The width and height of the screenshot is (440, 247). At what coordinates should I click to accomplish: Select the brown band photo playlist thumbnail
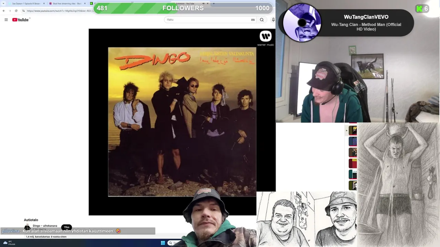[x=353, y=152]
